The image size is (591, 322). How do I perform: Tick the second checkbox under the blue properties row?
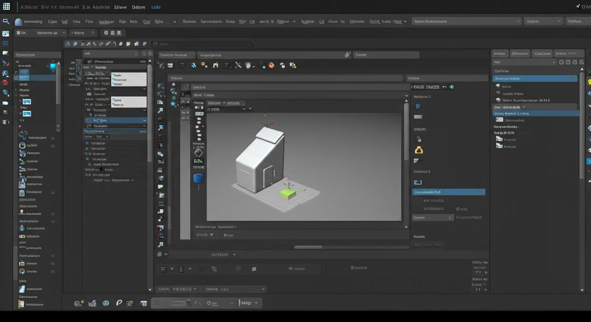[418, 209]
